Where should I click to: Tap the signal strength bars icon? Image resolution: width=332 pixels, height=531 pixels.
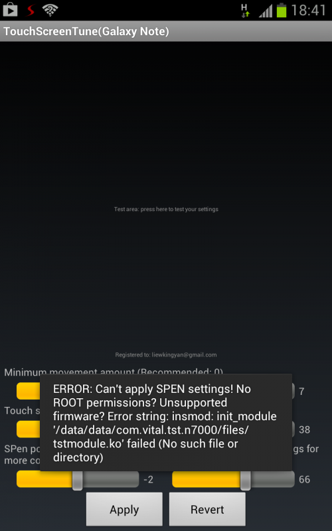coord(266,11)
